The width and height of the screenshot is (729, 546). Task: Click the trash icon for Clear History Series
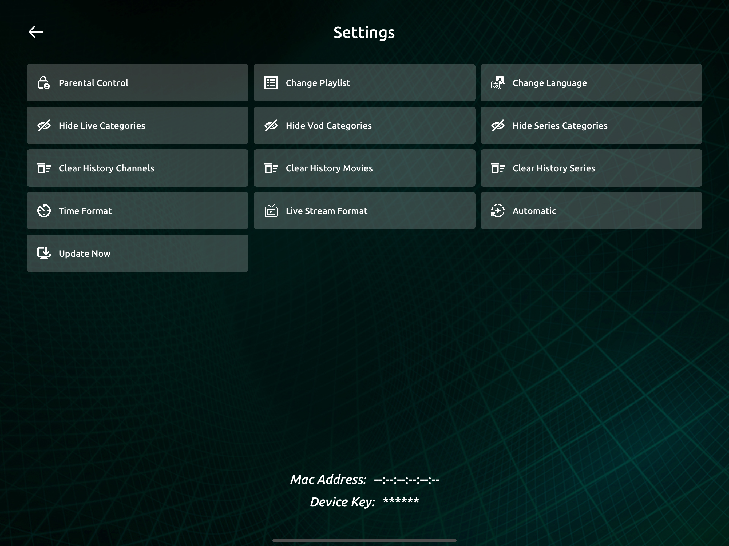tap(498, 168)
